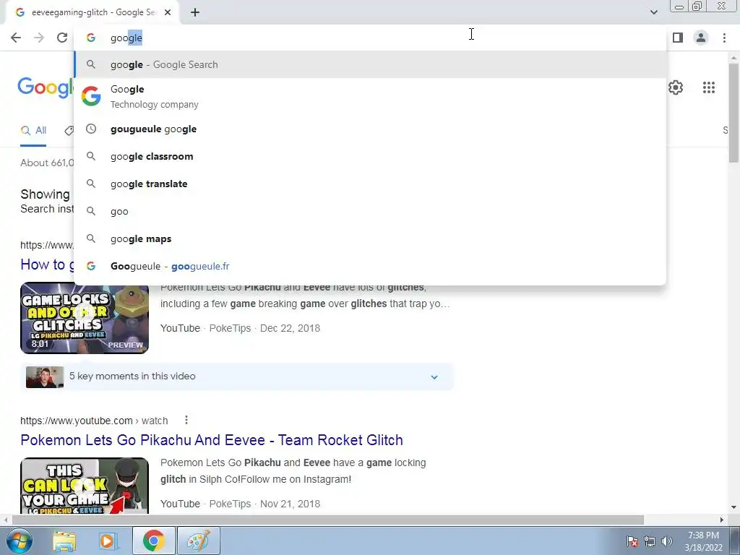Image resolution: width=740 pixels, height=555 pixels.
Task: Open the tab search chevron in the title bar
Action: [x=653, y=12]
